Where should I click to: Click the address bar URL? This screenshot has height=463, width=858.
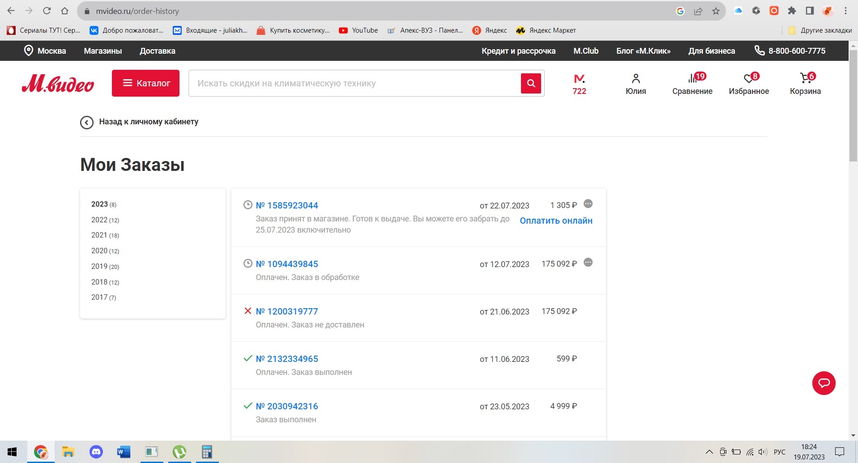[137, 11]
